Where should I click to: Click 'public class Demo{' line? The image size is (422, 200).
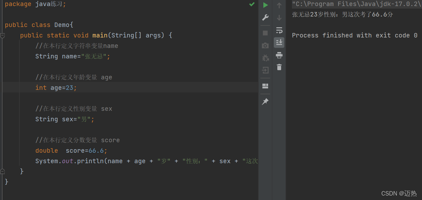[x=39, y=25]
